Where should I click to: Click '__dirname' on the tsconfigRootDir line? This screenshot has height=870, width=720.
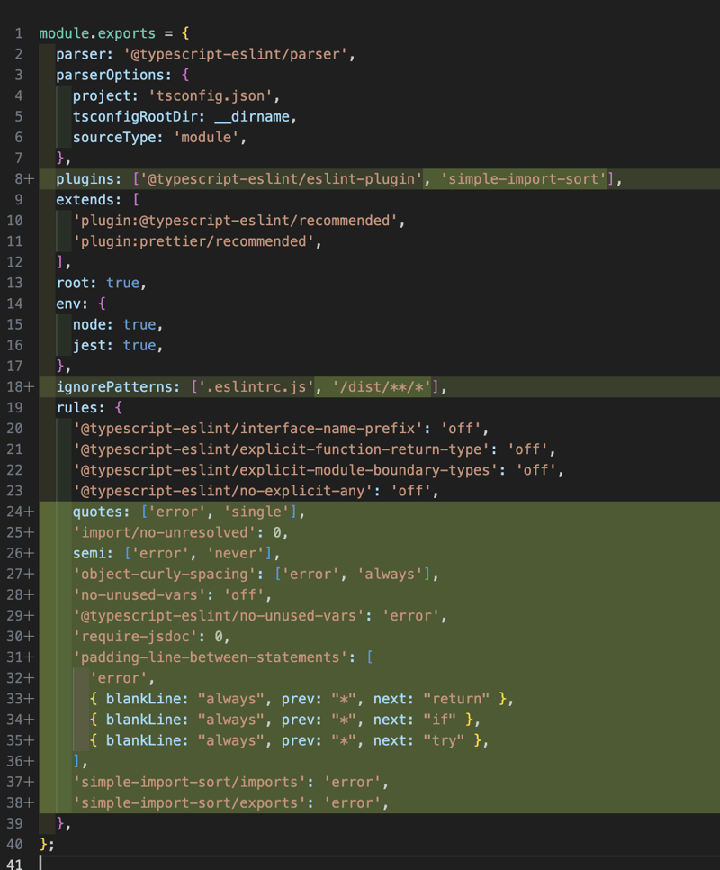pos(252,116)
